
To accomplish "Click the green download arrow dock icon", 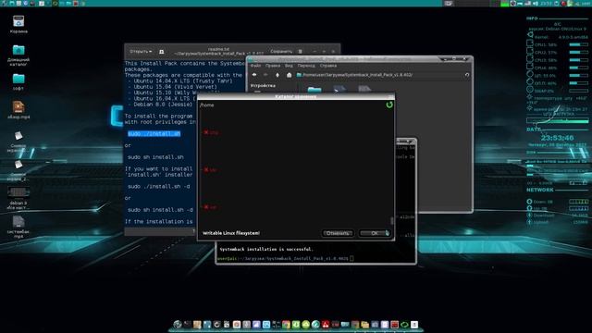I will click(x=296, y=325).
